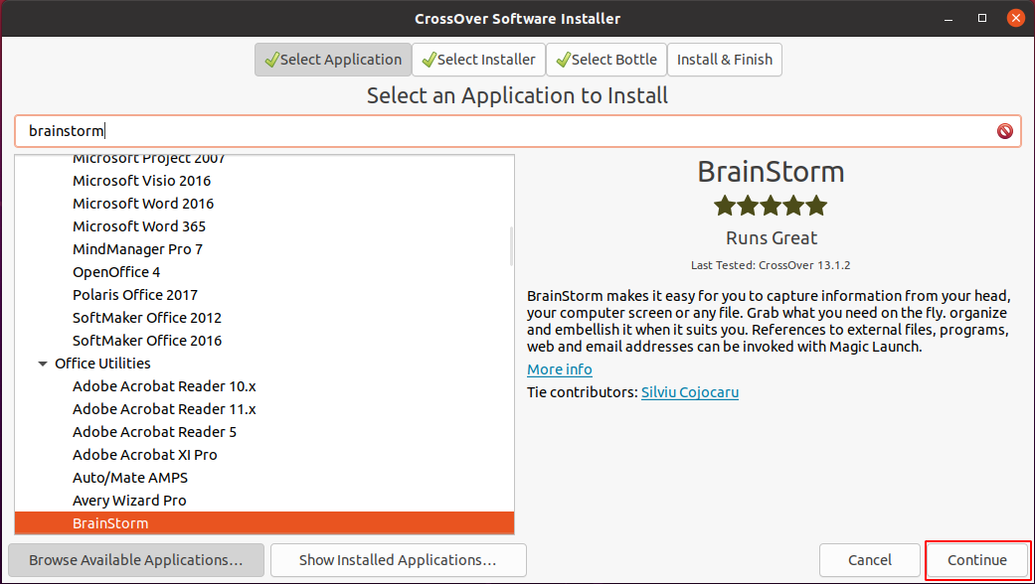The height and width of the screenshot is (584, 1035).
Task: Click the Silviu Cojocaru contributor link
Action: pyautogui.click(x=689, y=391)
